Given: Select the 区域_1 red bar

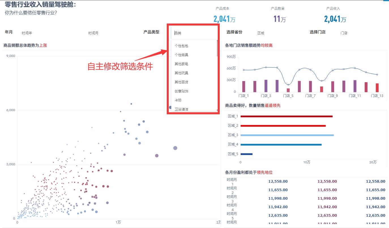Looking at the screenshot, I should 286,116.
